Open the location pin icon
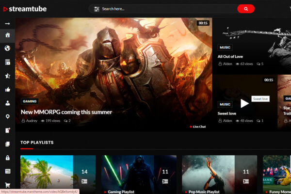This screenshot has height=194, width=291. (8, 116)
